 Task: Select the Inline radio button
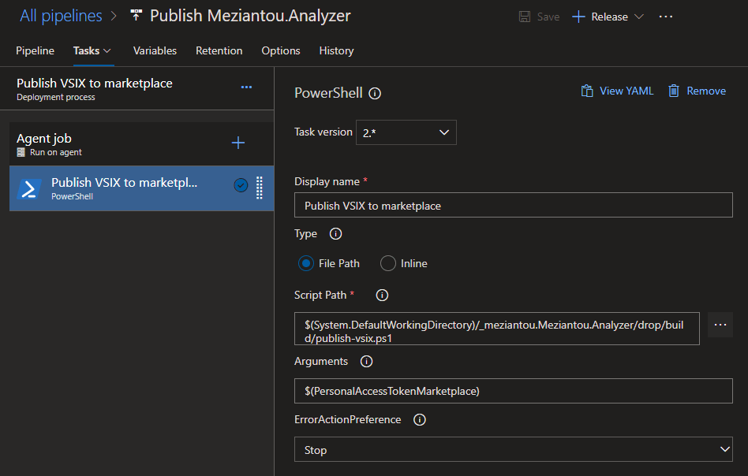388,263
